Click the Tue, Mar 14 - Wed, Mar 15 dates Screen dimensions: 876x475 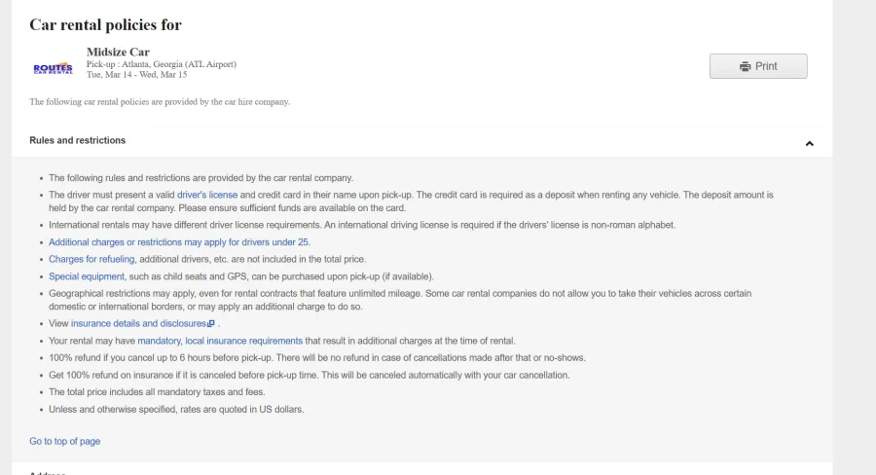pyautogui.click(x=134, y=74)
